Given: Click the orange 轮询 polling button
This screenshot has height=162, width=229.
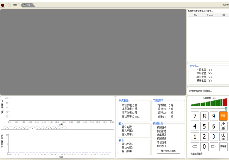Looking at the screenshot, I should 223,116.
